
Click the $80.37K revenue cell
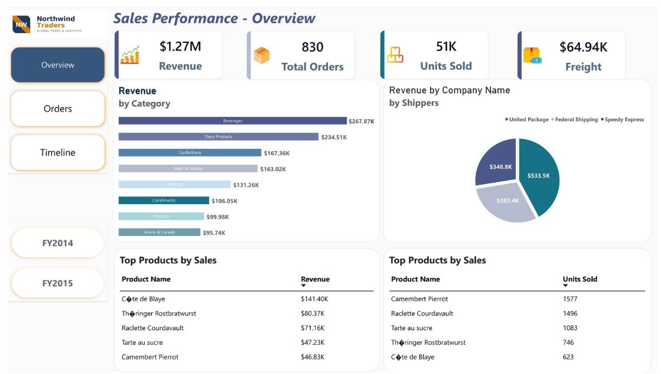click(x=312, y=313)
